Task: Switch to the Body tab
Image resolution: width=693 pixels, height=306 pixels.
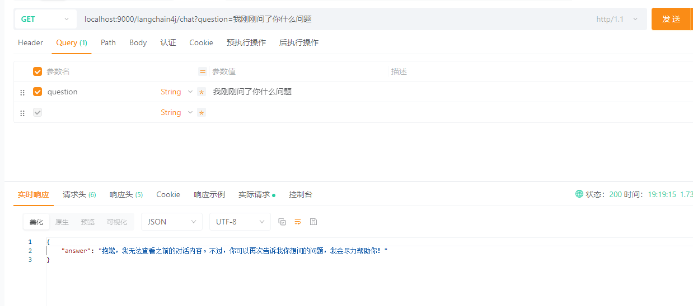Action: click(x=138, y=42)
